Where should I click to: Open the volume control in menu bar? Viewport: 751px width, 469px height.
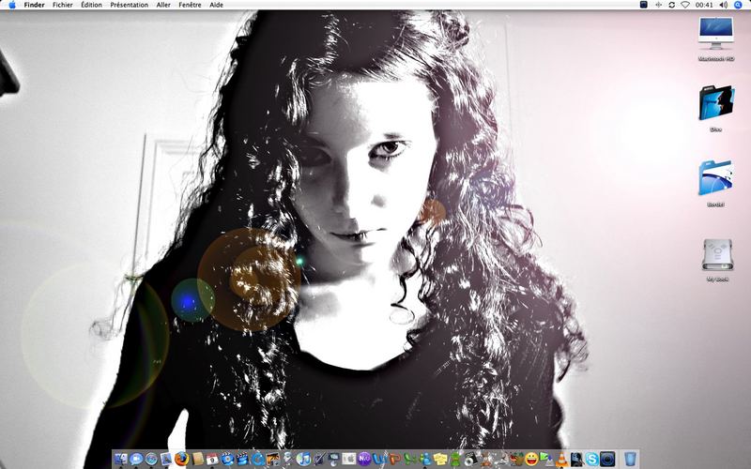point(723,5)
